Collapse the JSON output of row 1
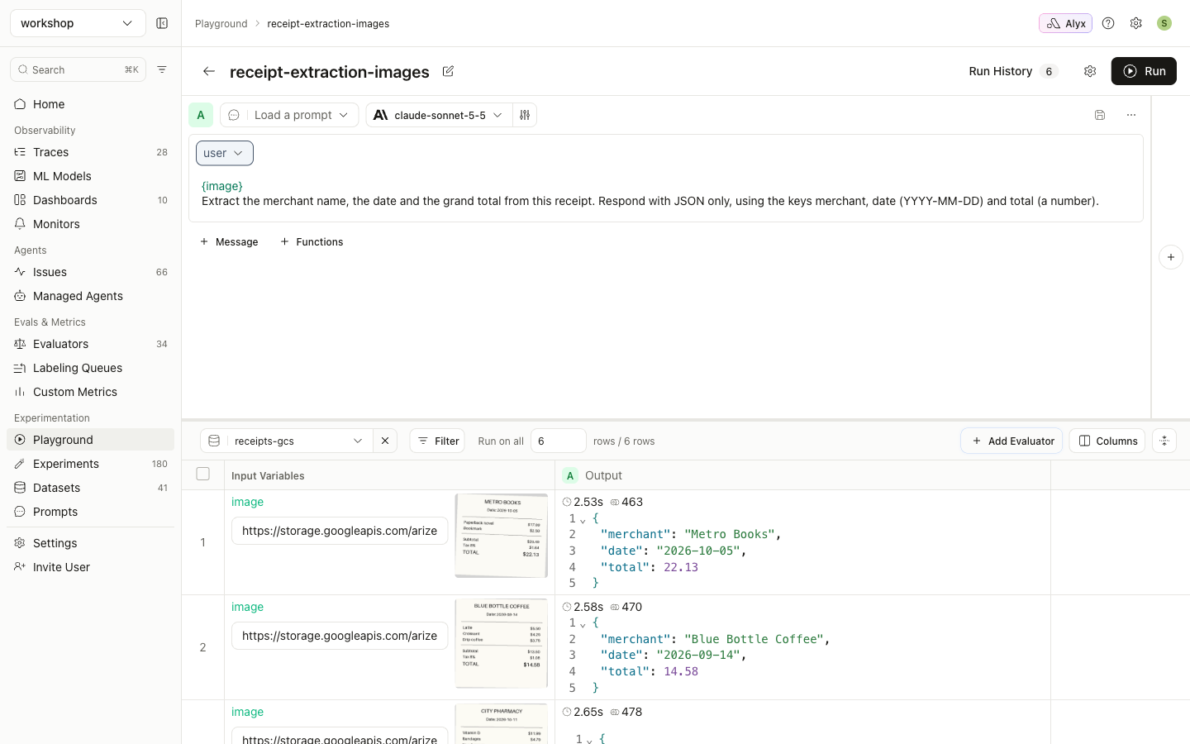 tap(583, 520)
